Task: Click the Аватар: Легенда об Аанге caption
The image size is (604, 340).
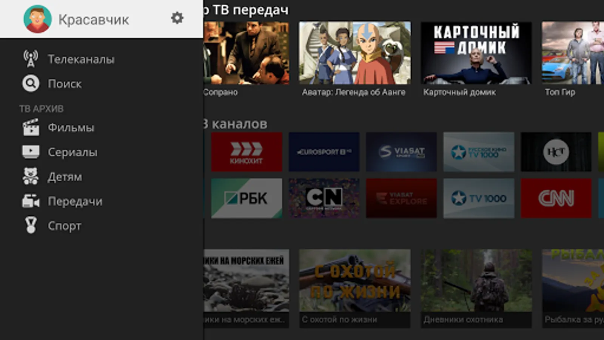Action: [x=354, y=92]
